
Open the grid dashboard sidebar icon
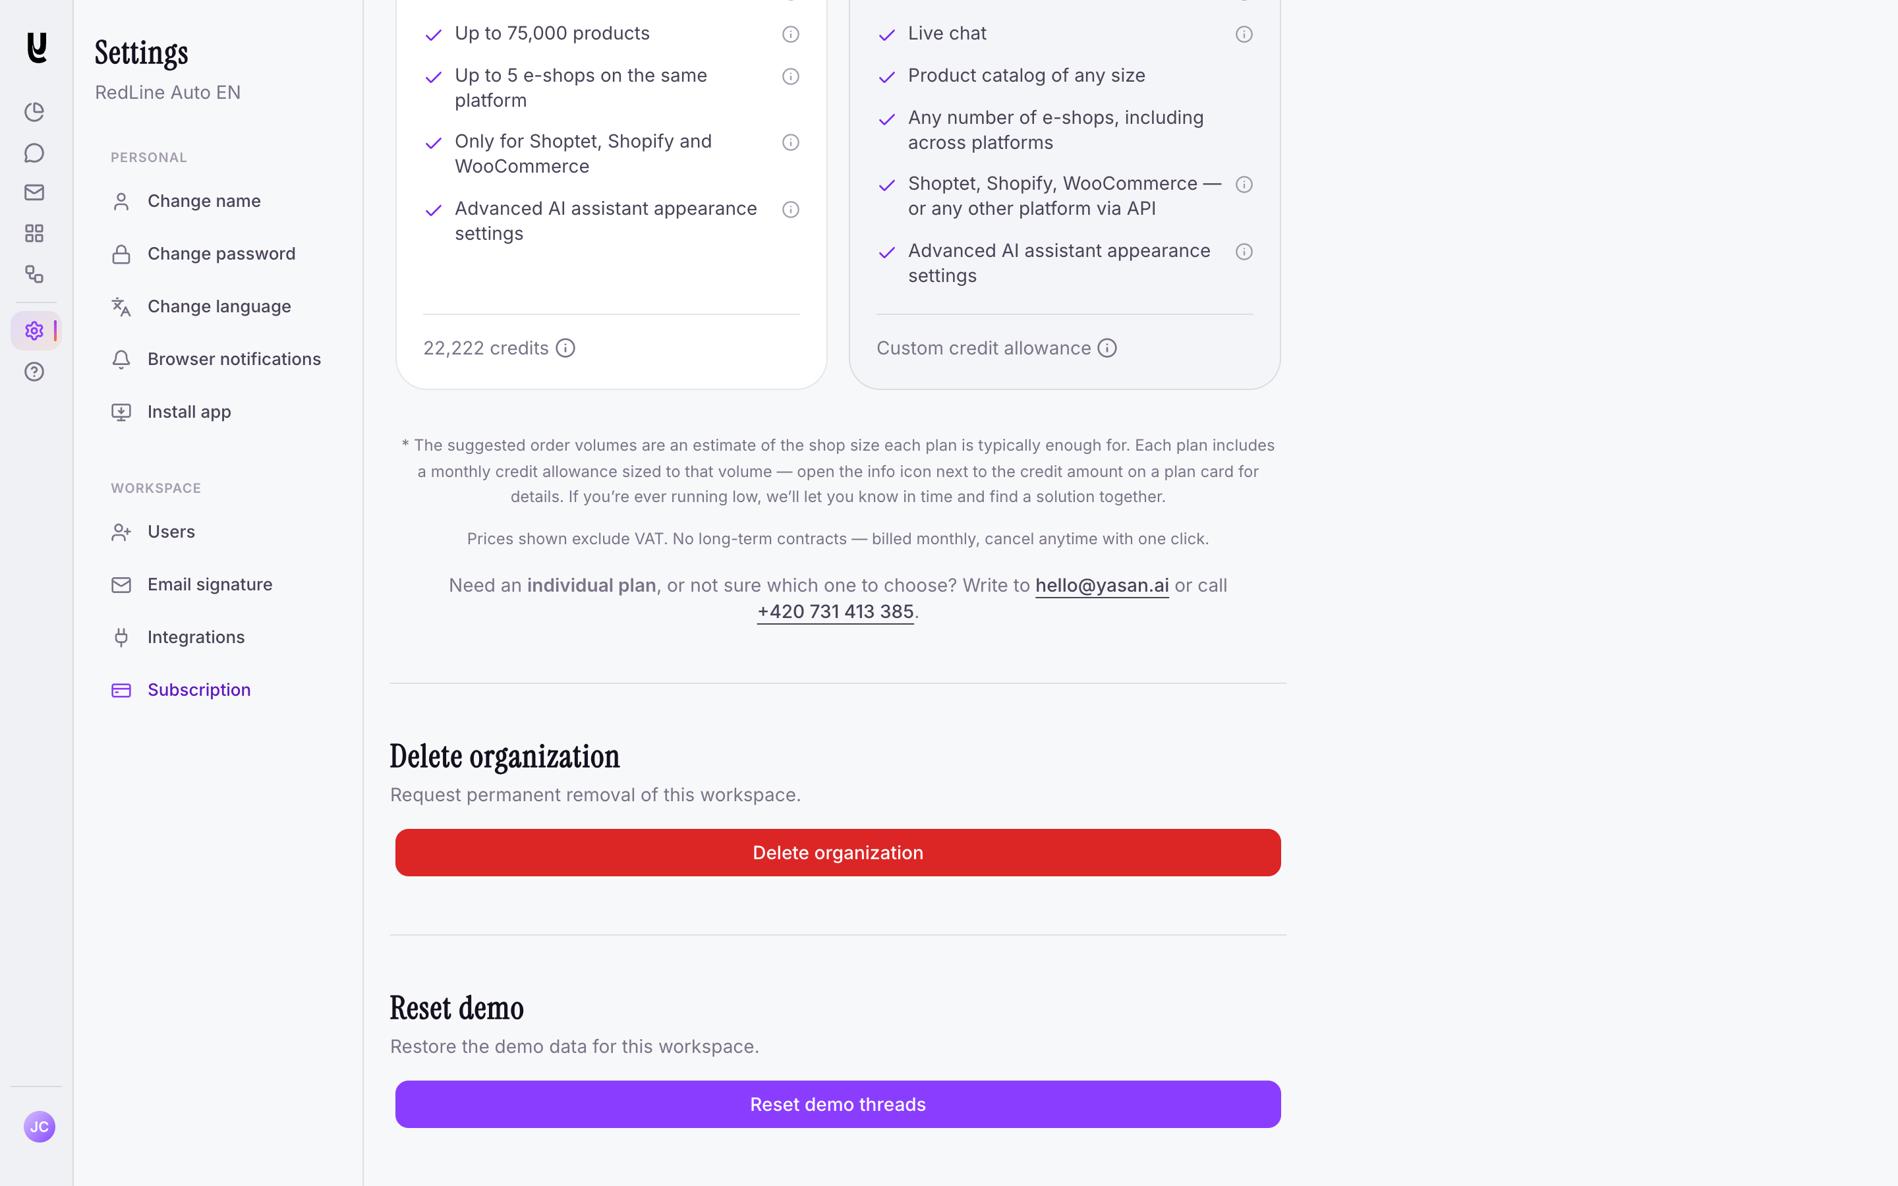point(34,233)
